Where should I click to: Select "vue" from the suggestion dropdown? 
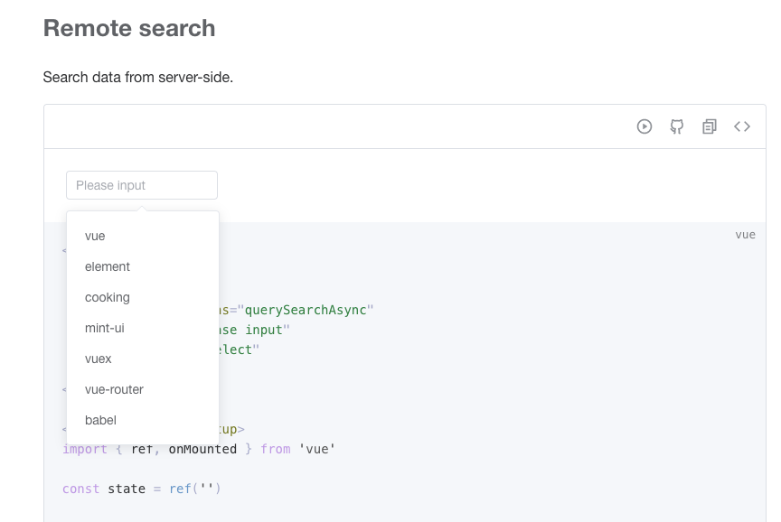(93, 236)
